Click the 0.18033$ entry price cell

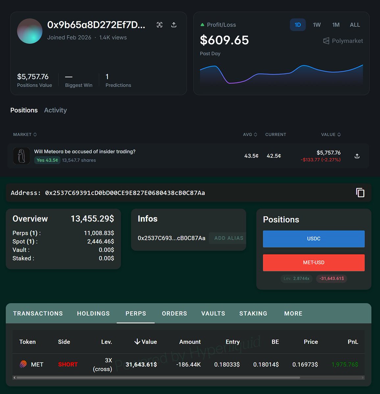click(x=227, y=364)
